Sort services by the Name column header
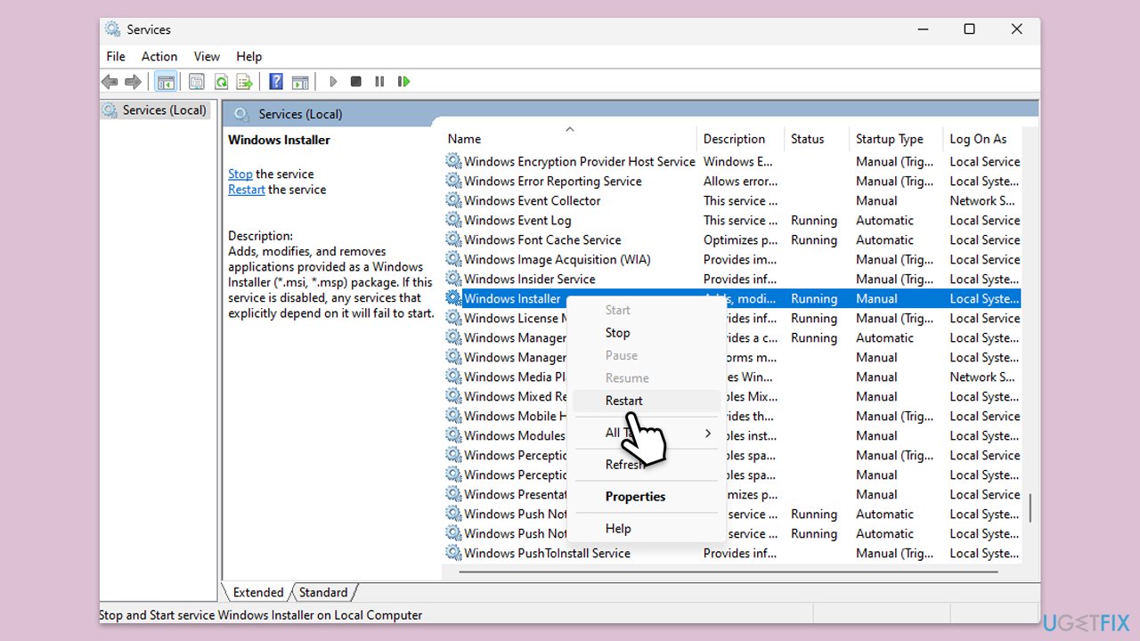Image resolution: width=1140 pixels, height=641 pixels. tap(463, 139)
